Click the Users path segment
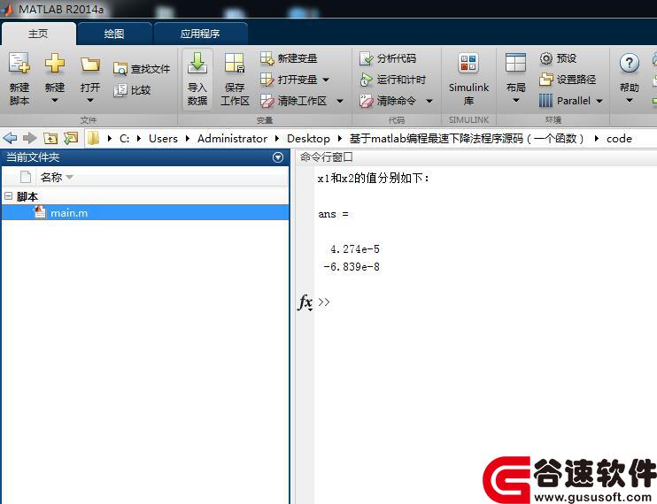The width and height of the screenshot is (657, 504). pyautogui.click(x=163, y=139)
